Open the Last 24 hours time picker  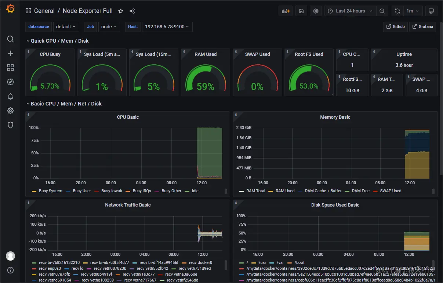click(351, 11)
